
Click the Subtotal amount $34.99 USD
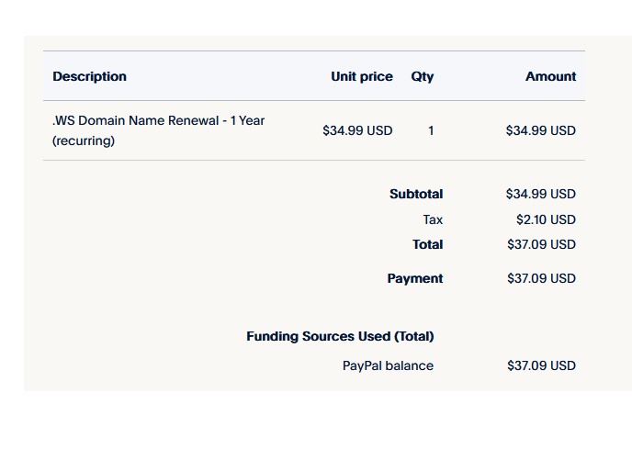pos(541,194)
